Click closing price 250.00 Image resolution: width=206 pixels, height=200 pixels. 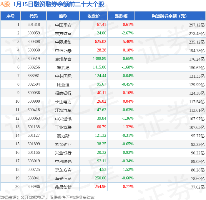[101, 178]
